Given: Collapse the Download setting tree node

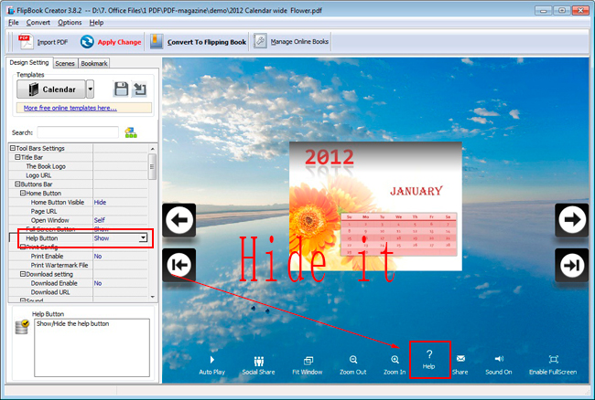Looking at the screenshot, I should point(23,274).
